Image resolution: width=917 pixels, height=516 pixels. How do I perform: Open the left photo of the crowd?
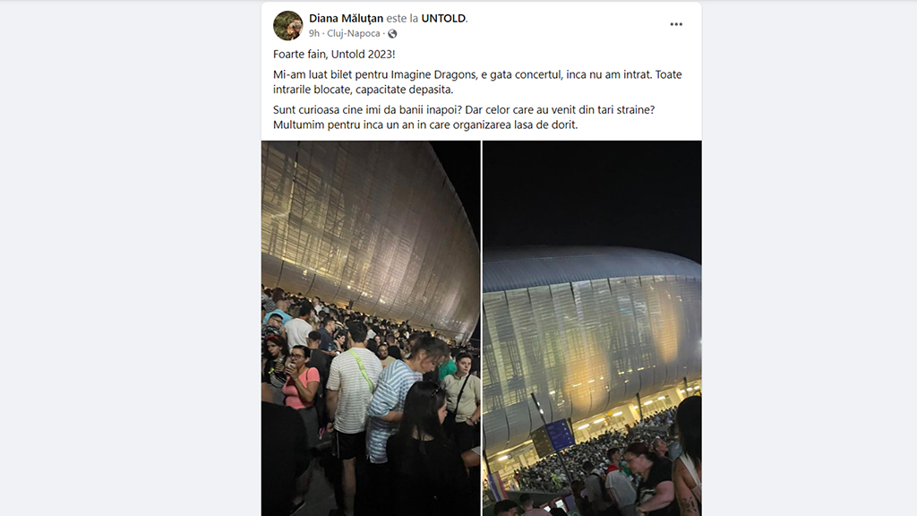[371, 328]
